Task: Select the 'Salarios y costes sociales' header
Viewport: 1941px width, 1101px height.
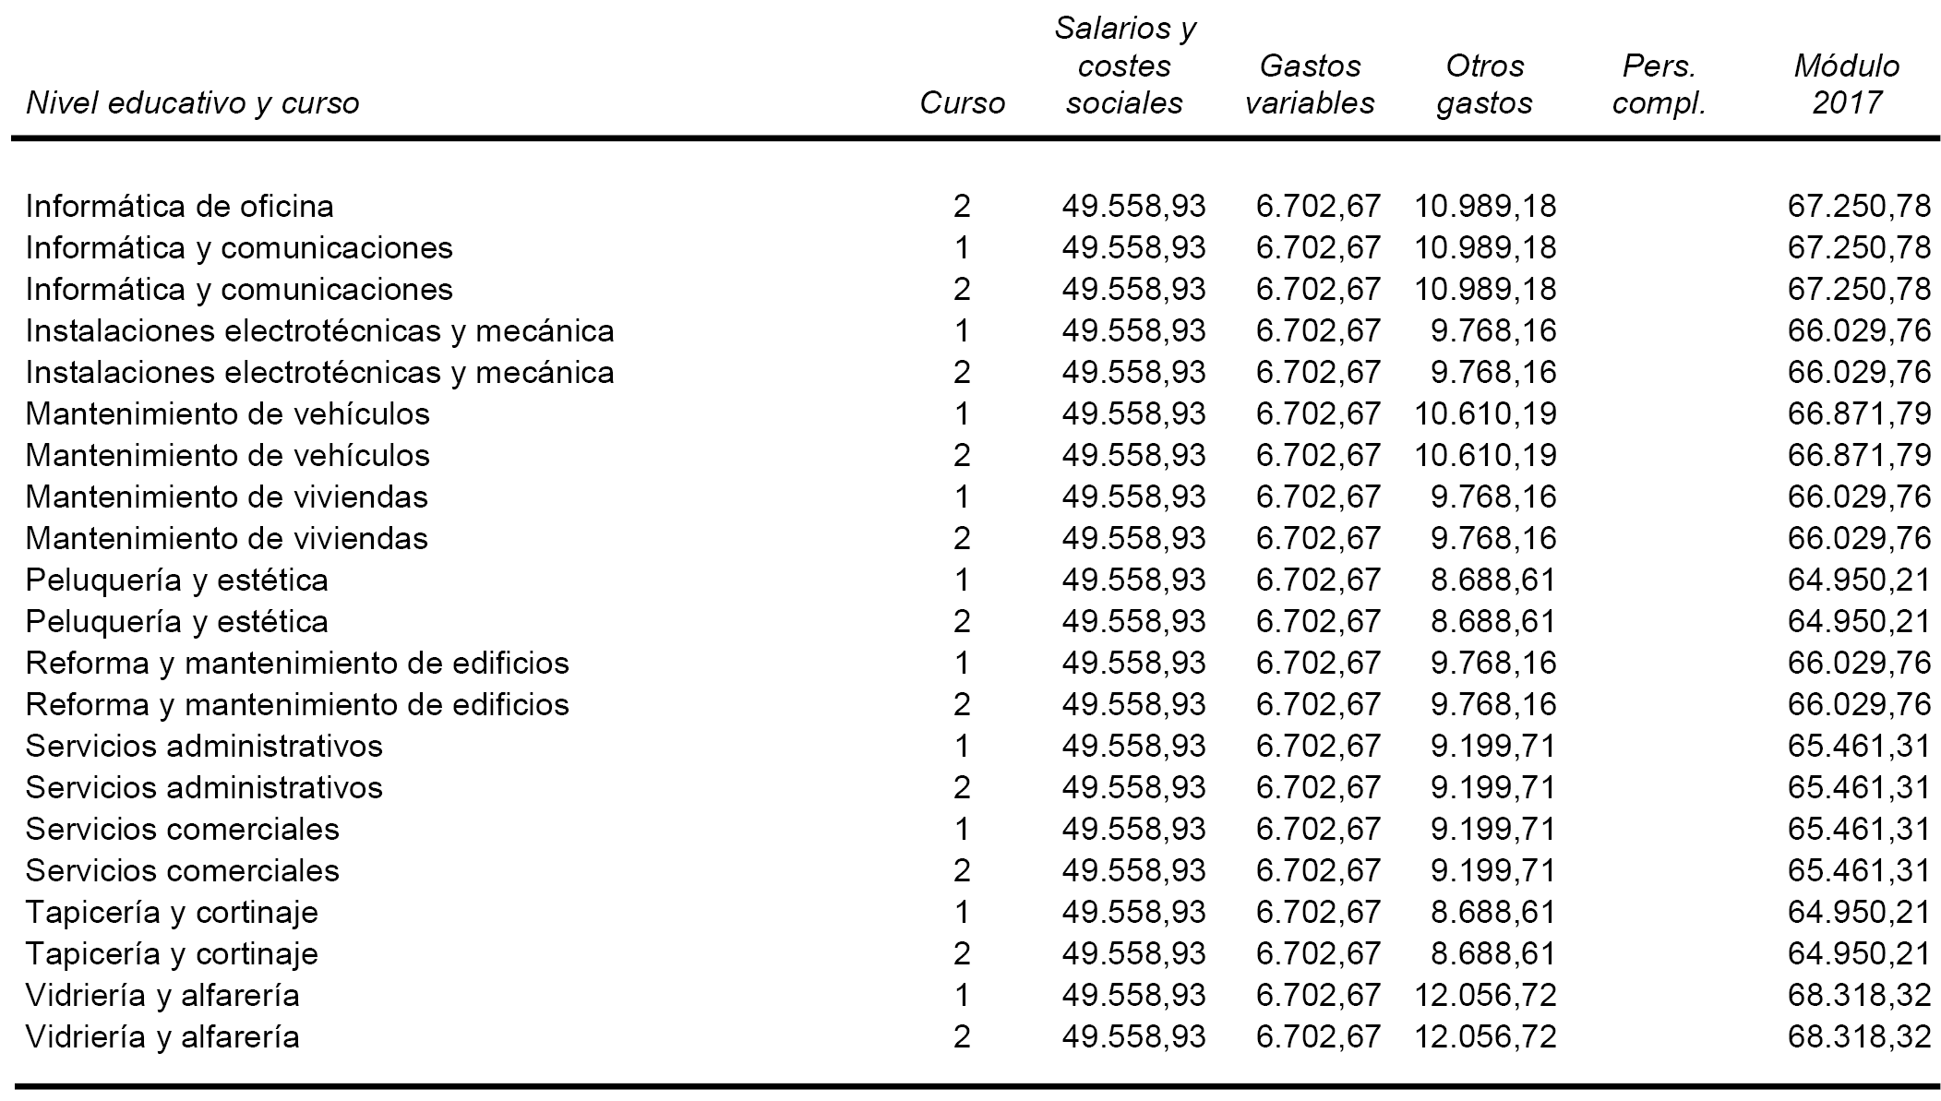Action: click(x=1124, y=66)
